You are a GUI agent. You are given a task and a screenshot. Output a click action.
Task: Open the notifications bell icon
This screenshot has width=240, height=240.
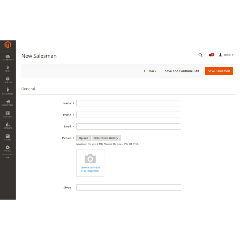tap(210, 55)
